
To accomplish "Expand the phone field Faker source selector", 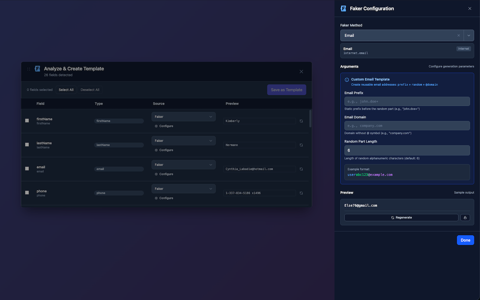I will [x=183, y=188].
